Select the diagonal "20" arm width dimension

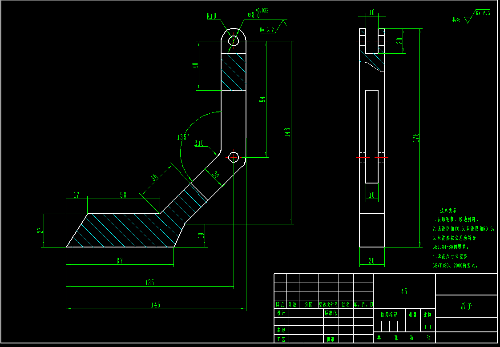point(215,175)
